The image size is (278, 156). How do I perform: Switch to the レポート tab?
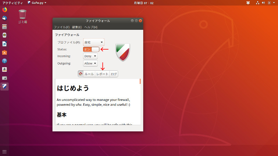102,74
